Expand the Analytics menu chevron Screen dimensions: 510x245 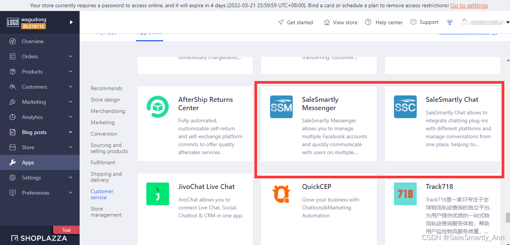click(x=71, y=117)
